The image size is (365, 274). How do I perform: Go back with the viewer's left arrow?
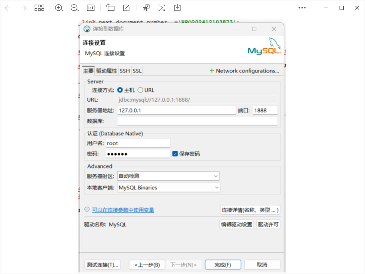pyautogui.click(x=8, y=8)
